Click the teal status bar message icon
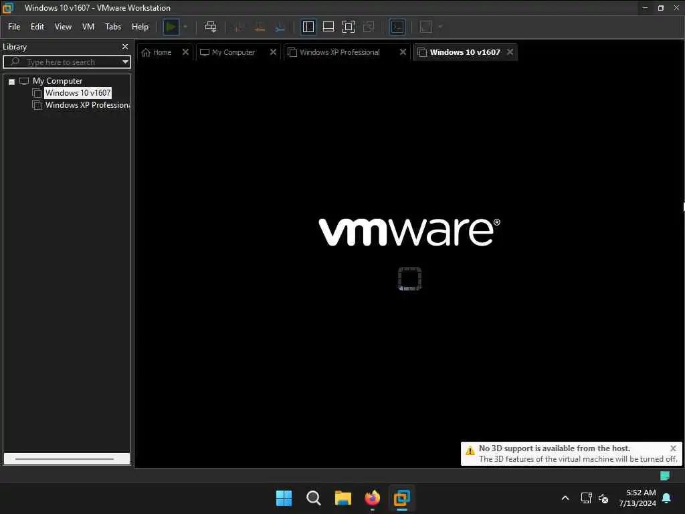 coord(665,476)
